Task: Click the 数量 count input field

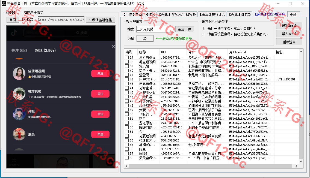Action: 145,38
